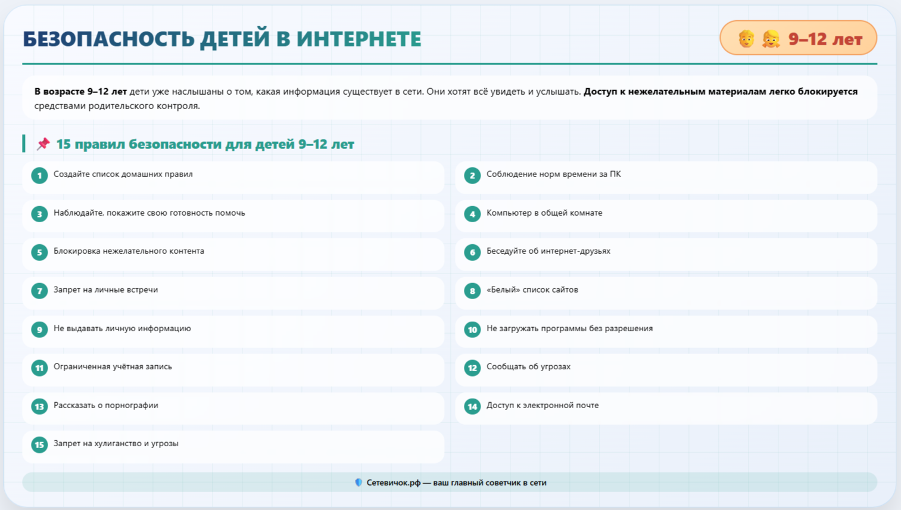901x510 pixels.
Task: Click the number 10 circle badge
Action: (x=472, y=329)
